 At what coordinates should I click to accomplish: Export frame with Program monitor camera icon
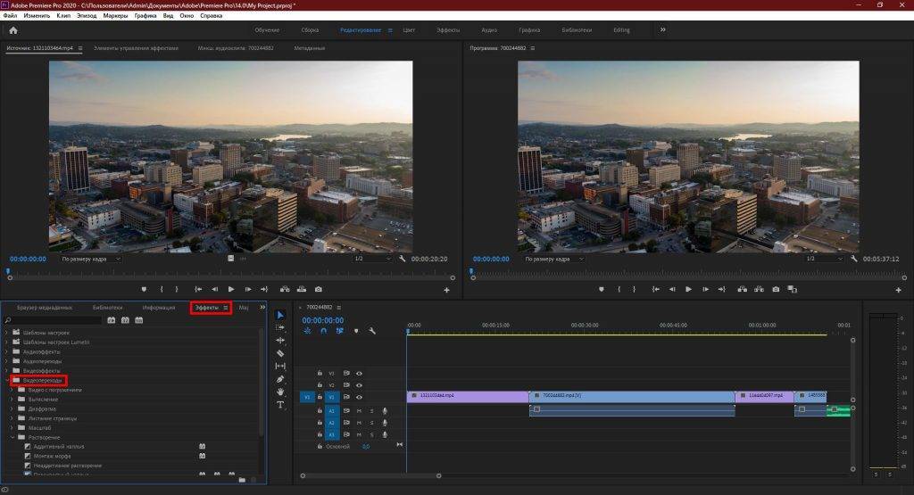775,289
